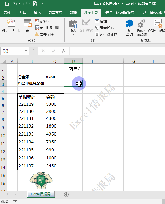The height and width of the screenshot is (204, 165).
Task: Click the 金额 header cell
Action: pos(54,97)
